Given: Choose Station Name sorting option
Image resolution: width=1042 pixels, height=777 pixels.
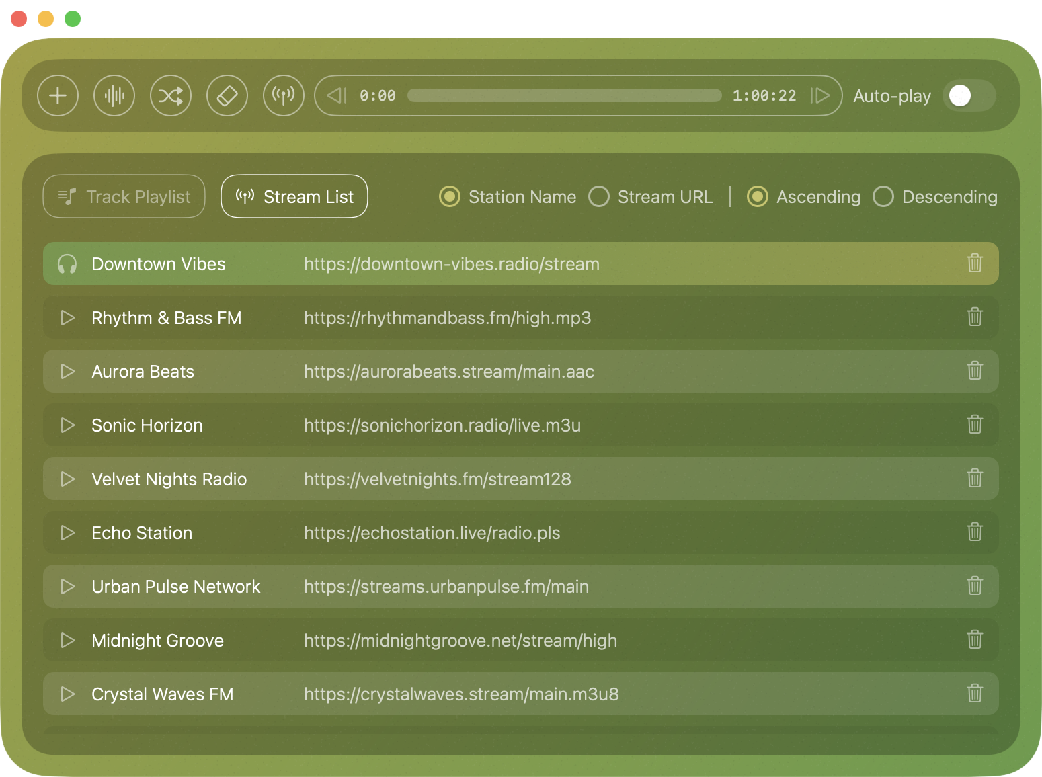Looking at the screenshot, I should (450, 197).
